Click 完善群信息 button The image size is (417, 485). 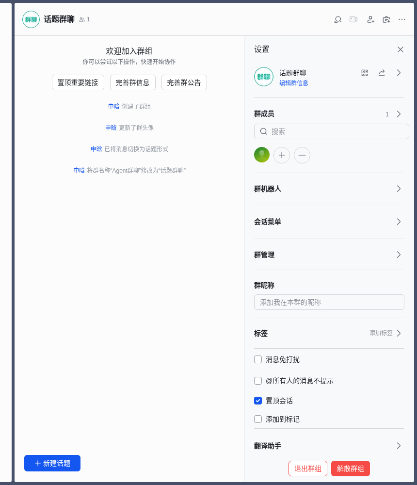(x=133, y=82)
